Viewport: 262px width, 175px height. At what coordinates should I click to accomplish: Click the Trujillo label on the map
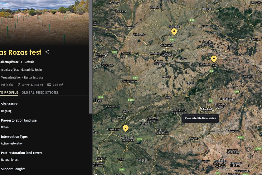click(121, 159)
